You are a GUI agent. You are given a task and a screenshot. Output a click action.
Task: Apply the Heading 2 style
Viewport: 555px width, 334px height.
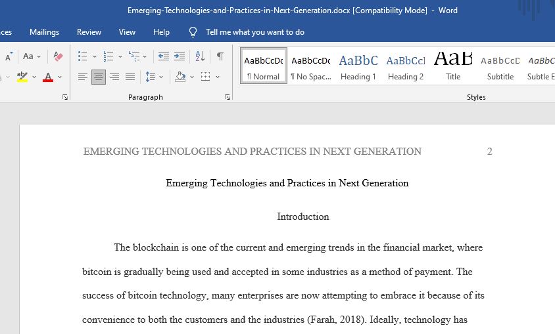[x=406, y=66]
